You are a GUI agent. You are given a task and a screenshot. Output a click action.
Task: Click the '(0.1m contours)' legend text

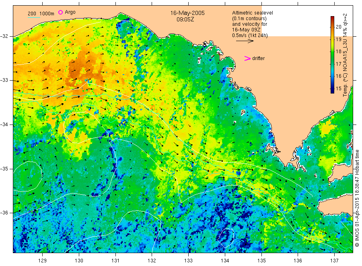click(249, 19)
